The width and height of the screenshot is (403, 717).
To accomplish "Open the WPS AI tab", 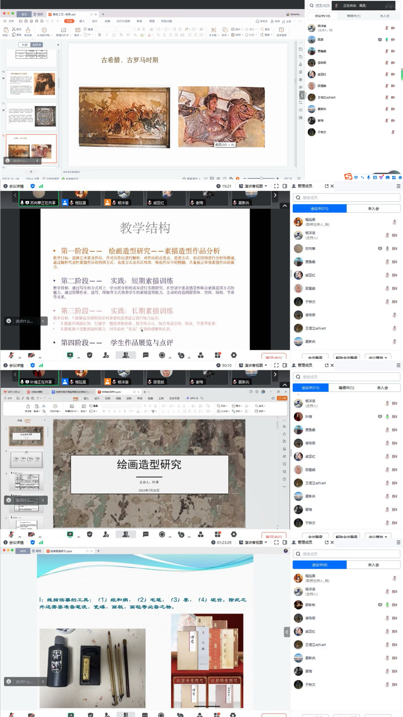I will (x=192, y=398).
